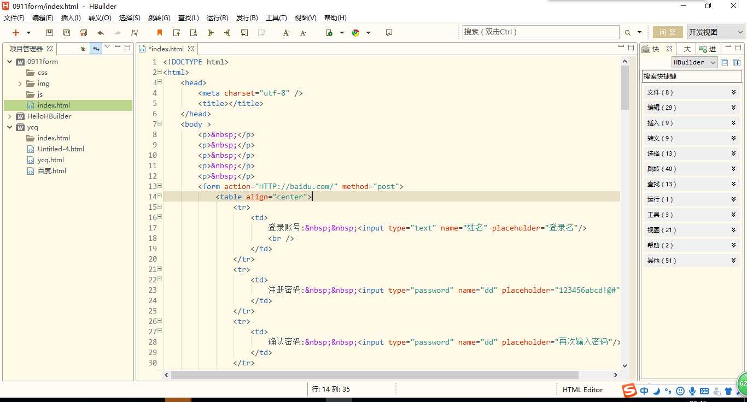Click the enlarge font A+ icon
Viewport: 747px width, 402px height.
pyautogui.click(x=287, y=33)
